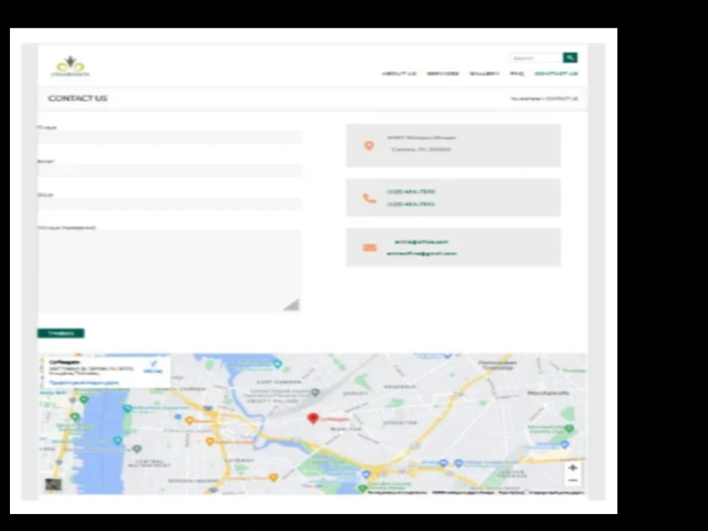The height and width of the screenshot is (531, 708).
Task: Click the directions arrow icon in map card
Action: (153, 364)
